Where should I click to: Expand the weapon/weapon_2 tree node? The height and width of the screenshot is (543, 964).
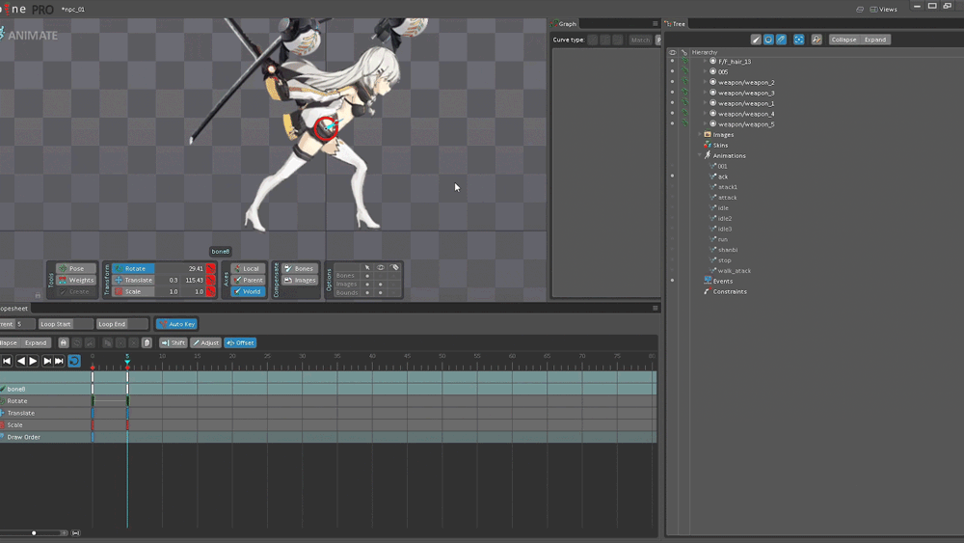click(x=706, y=82)
